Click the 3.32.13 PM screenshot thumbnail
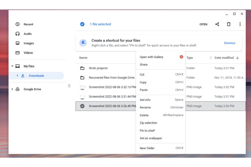Screen dimensions: 251x167 tap(82, 87)
